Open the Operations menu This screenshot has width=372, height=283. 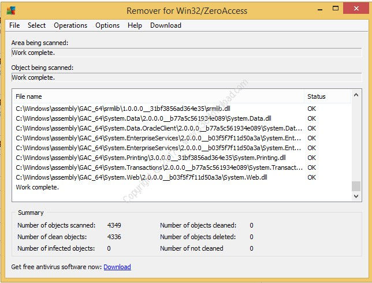tap(70, 25)
